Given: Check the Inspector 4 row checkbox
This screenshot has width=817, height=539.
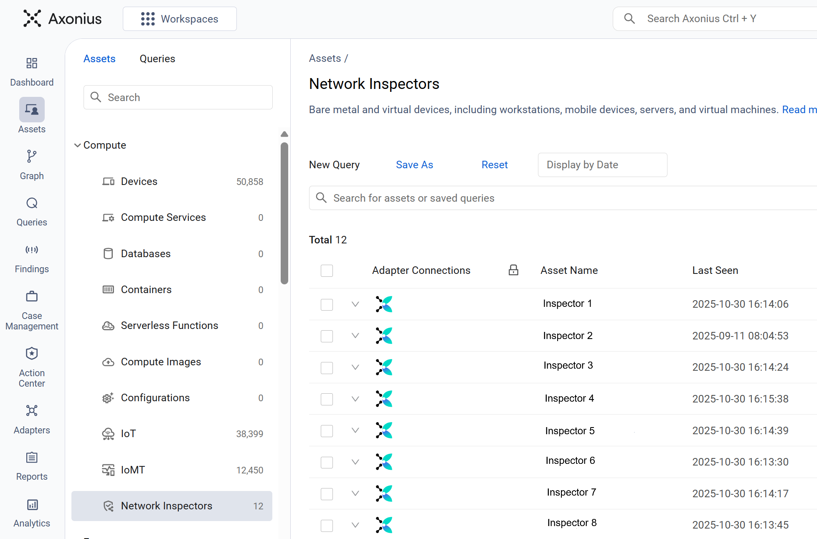Looking at the screenshot, I should click(327, 399).
